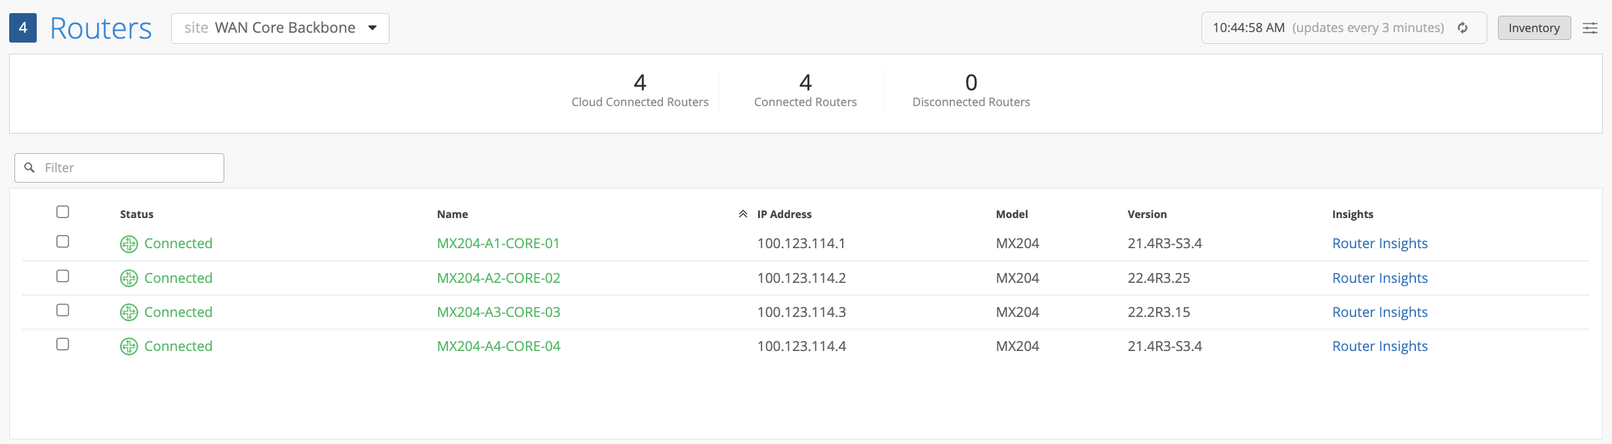
Task: Click the router status icon for MX204-A3-CORE-03
Action: pos(129,312)
